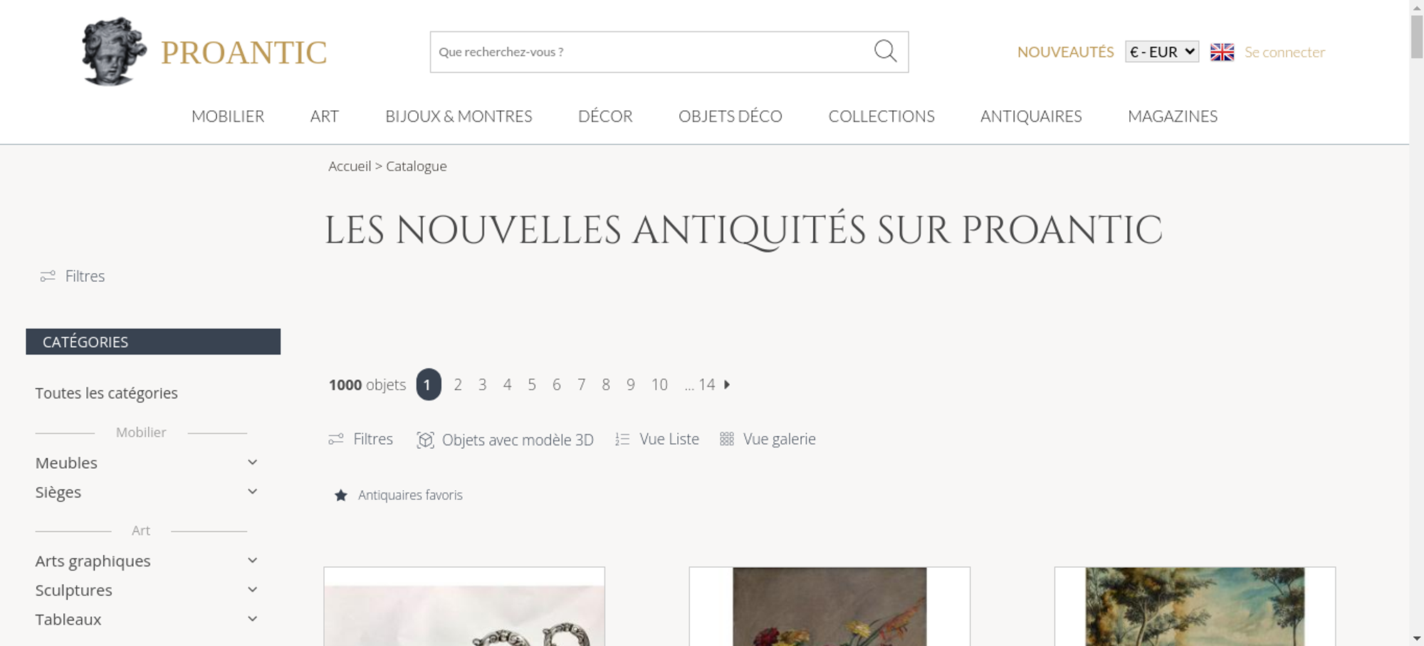Screen dimensions: 1424x646
Task: Open the EUR currency dropdown
Action: 1162,52
